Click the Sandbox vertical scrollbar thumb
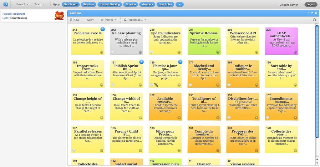This screenshot has width=320, height=167. (x=317, y=81)
